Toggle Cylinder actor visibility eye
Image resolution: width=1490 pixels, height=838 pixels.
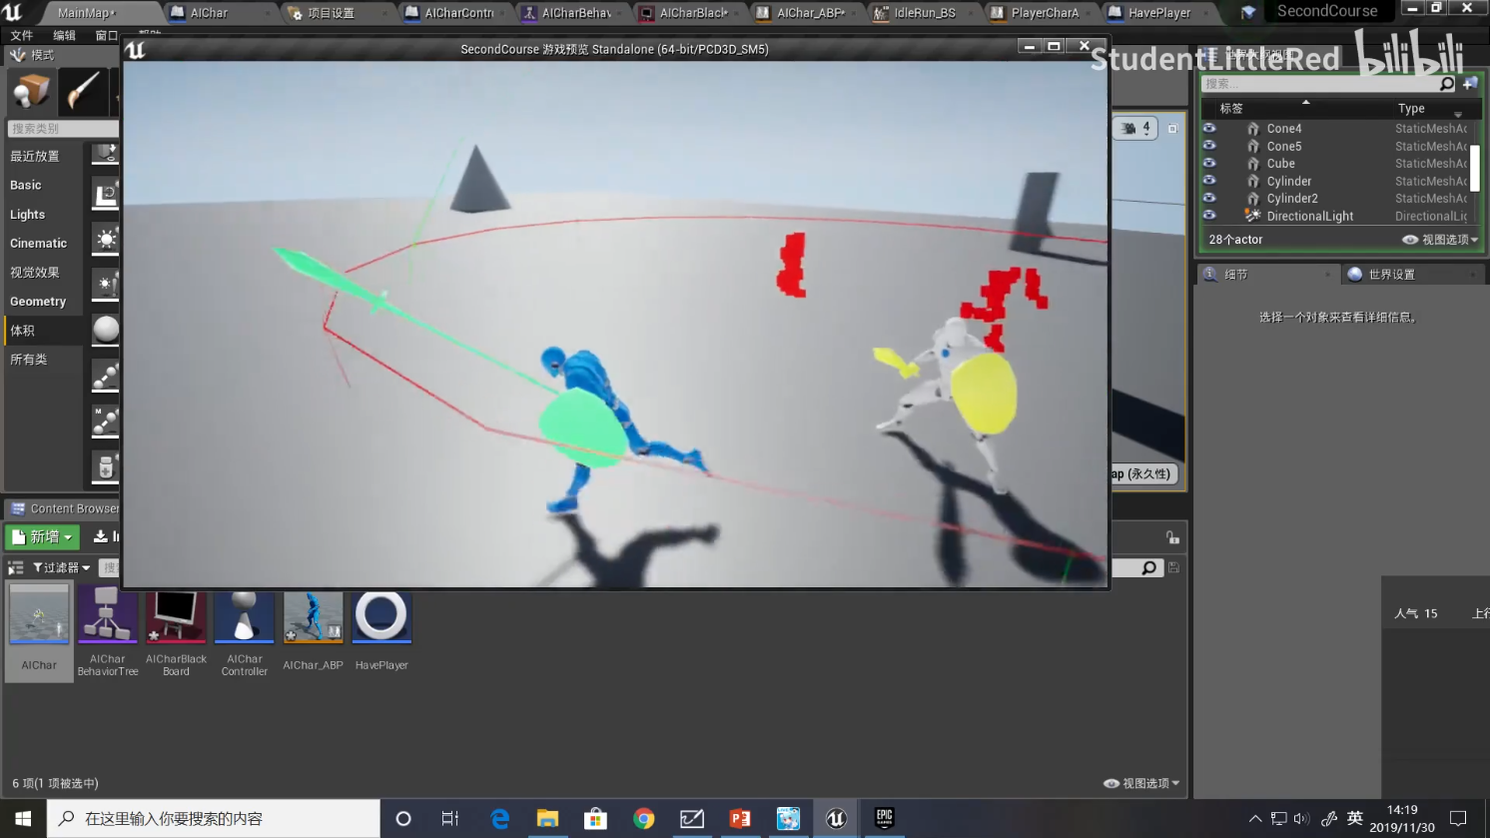click(1209, 181)
